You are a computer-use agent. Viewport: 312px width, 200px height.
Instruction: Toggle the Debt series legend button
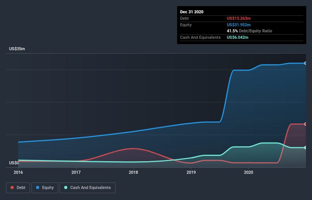pos(18,188)
